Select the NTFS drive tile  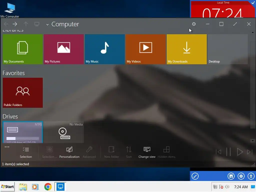23,132
